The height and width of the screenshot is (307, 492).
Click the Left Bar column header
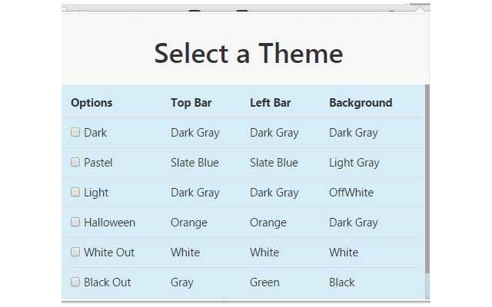pos(271,103)
